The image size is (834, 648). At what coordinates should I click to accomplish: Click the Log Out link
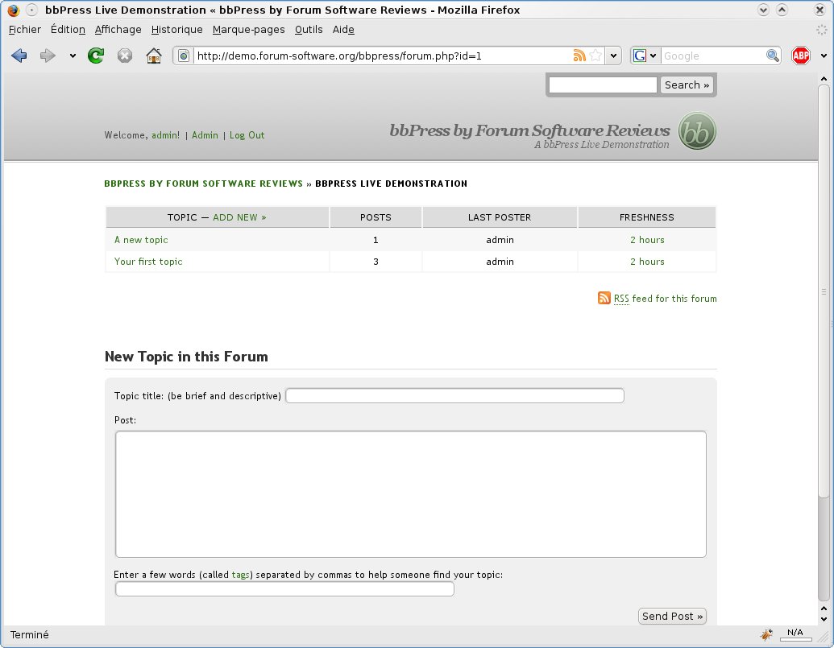pyautogui.click(x=247, y=135)
